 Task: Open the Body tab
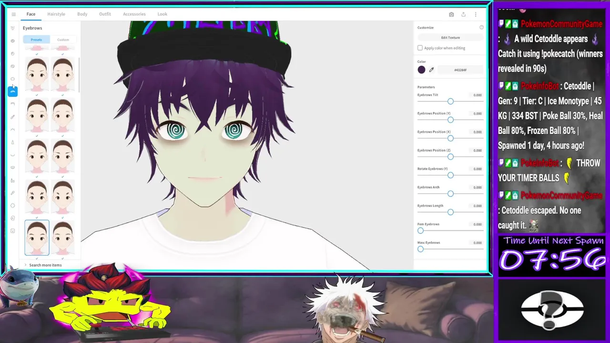tap(82, 14)
